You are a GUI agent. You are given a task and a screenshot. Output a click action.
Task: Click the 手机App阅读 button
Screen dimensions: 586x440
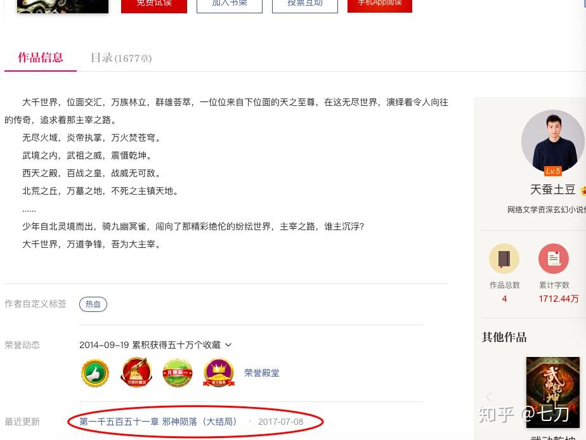click(x=380, y=4)
